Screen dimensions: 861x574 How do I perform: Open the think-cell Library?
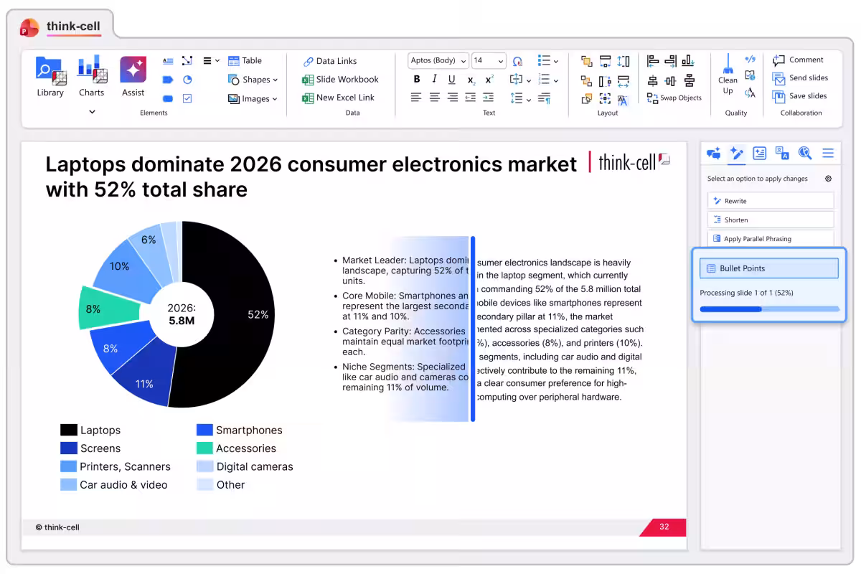click(50, 77)
